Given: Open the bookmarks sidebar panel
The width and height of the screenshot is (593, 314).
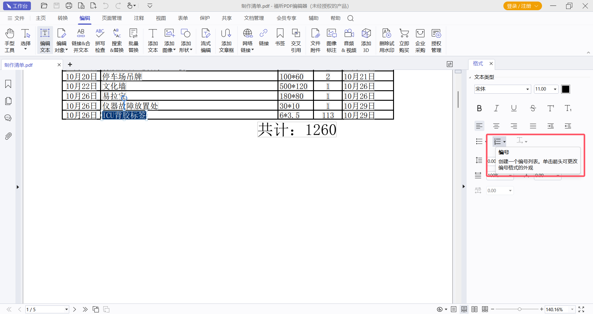Looking at the screenshot, I should (8, 84).
